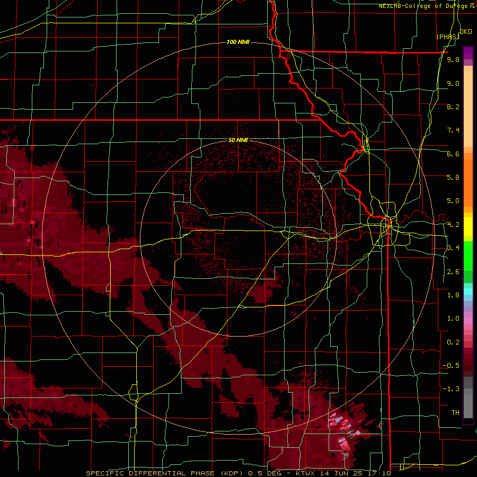Click the NEXLAB-College of DuPage credit text

[x=427, y=6]
